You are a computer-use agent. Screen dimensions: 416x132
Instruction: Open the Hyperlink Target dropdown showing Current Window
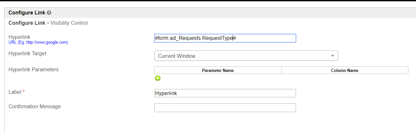click(x=246, y=56)
